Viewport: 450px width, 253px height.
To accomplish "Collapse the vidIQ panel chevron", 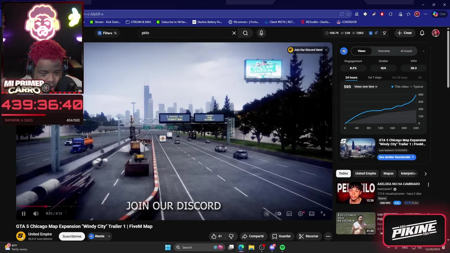I will click(x=423, y=51).
